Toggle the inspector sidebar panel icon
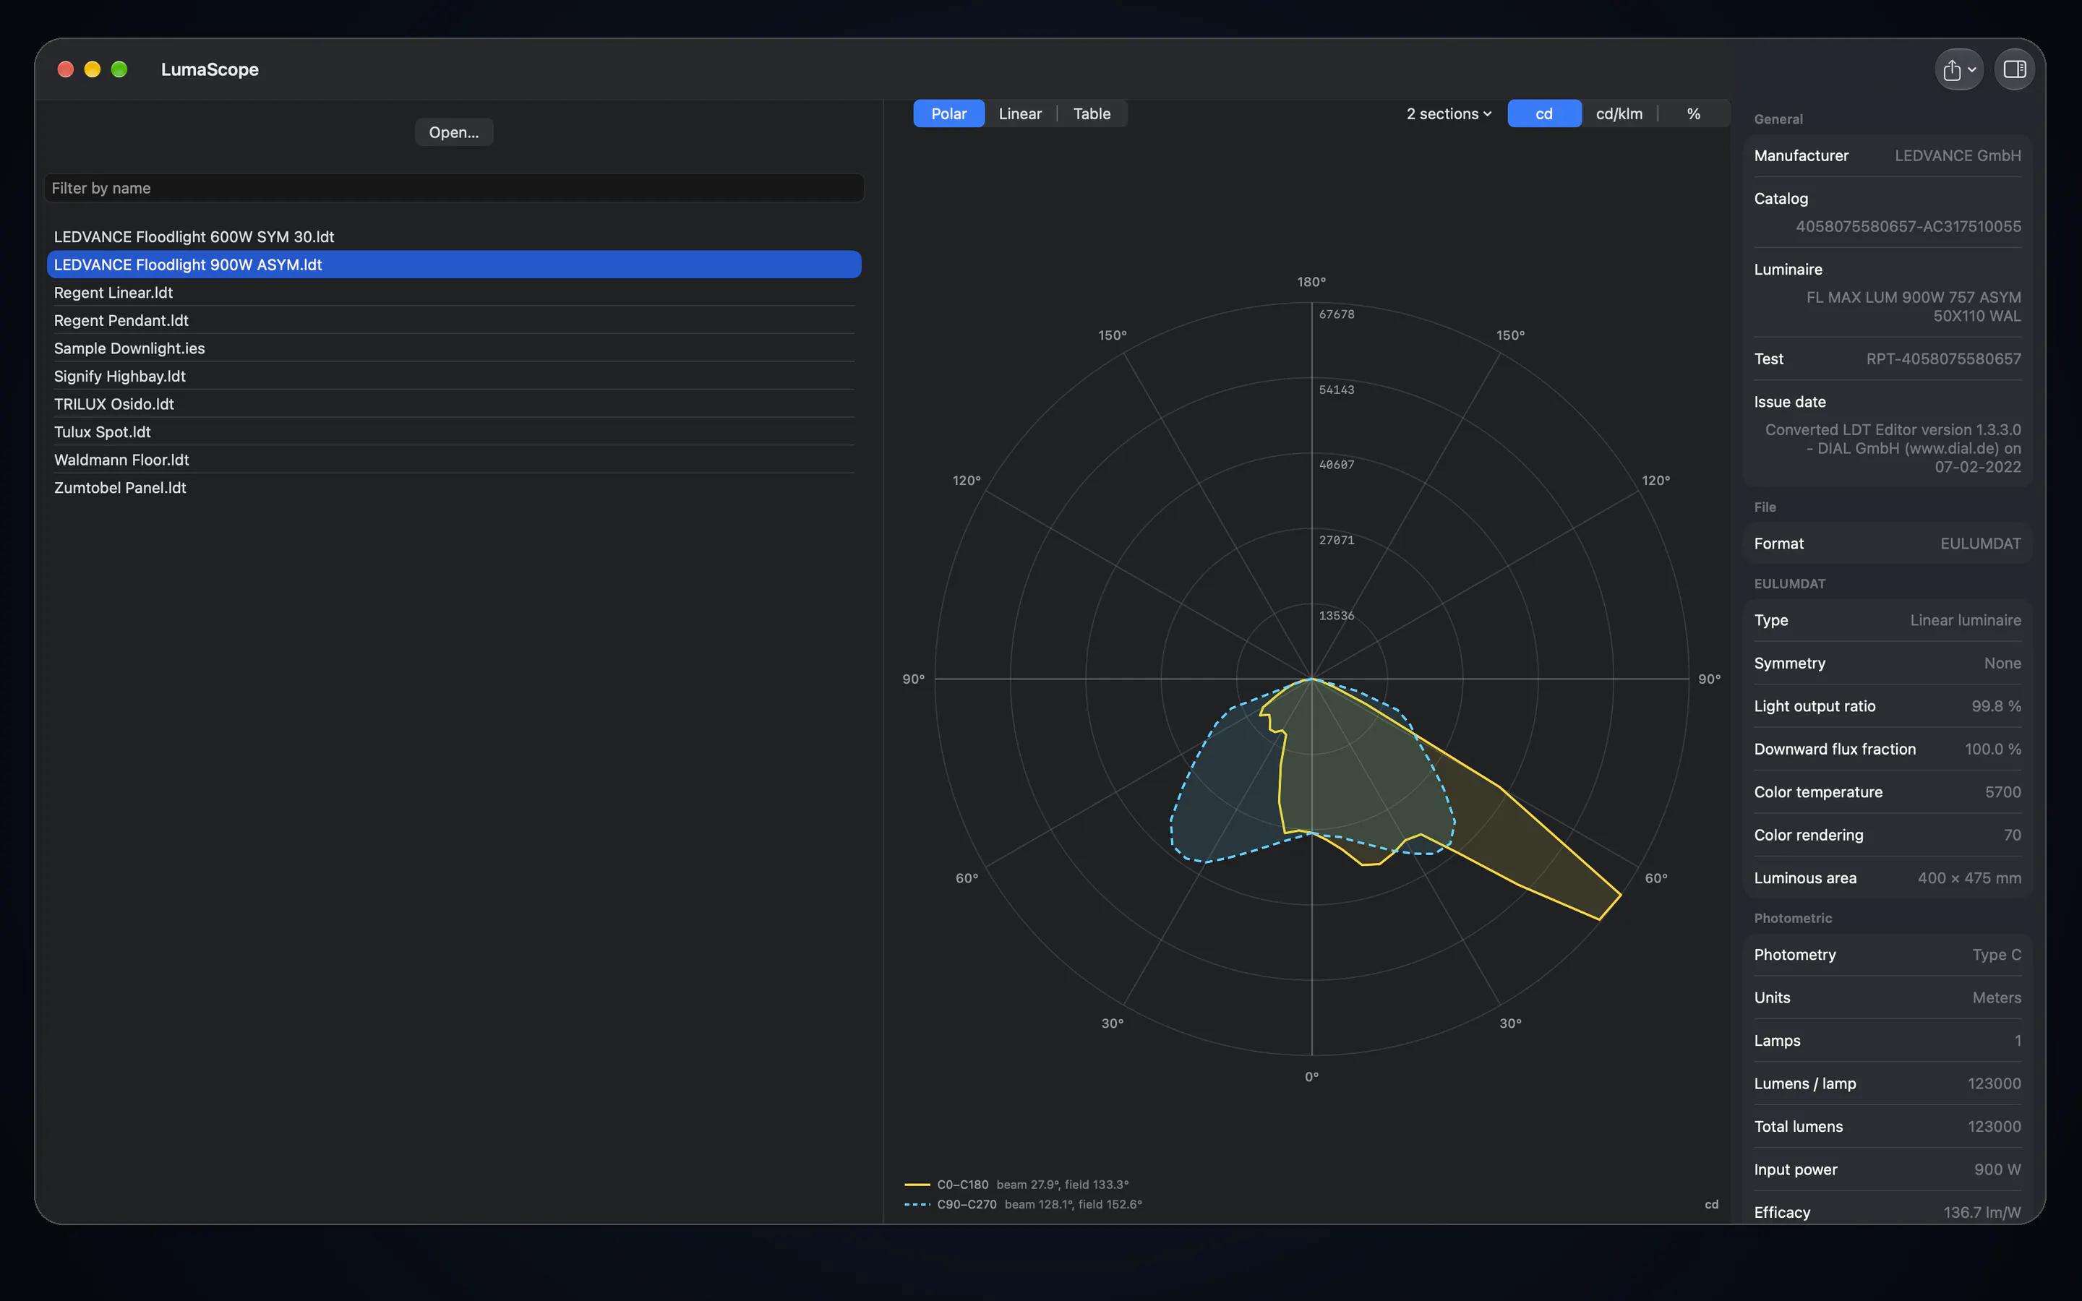 click(x=2015, y=69)
